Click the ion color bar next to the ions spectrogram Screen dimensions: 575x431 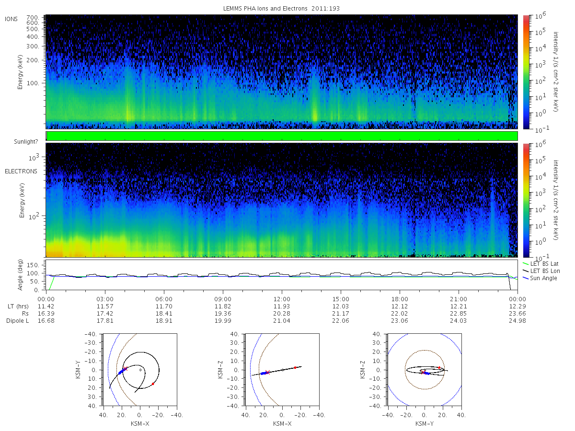[x=526, y=72]
